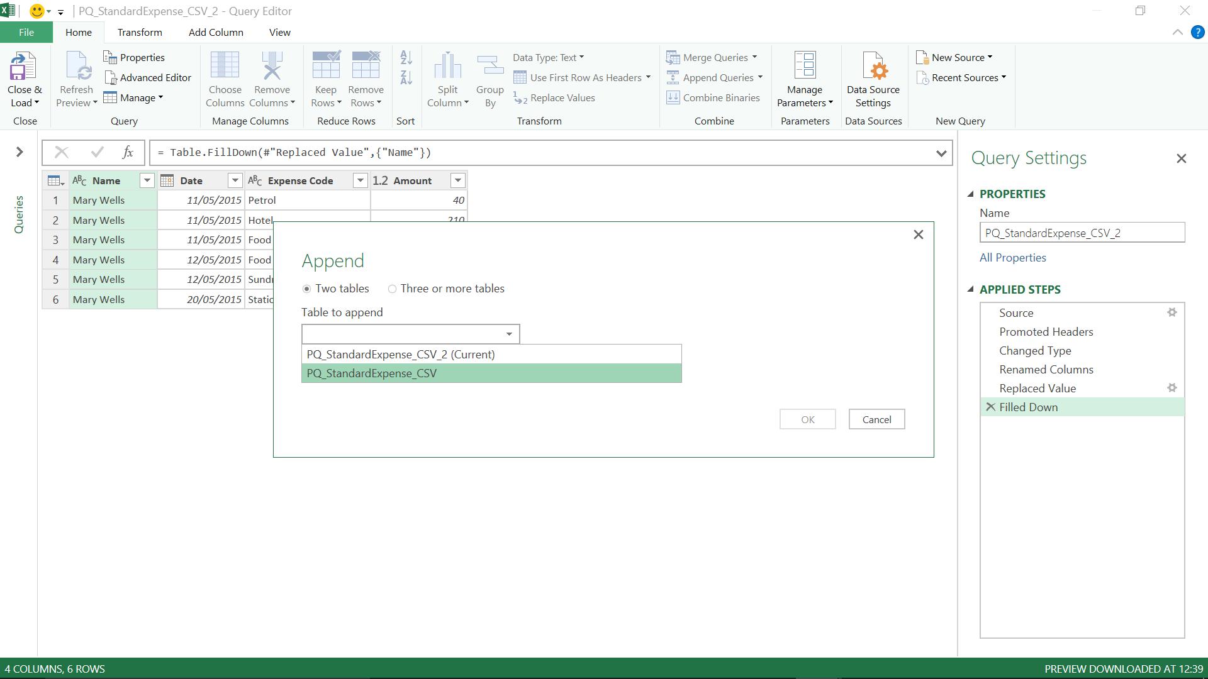Open the Merge Queries dropdown

[x=712, y=58]
